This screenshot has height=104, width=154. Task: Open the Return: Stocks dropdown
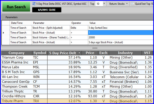pos(118,4)
